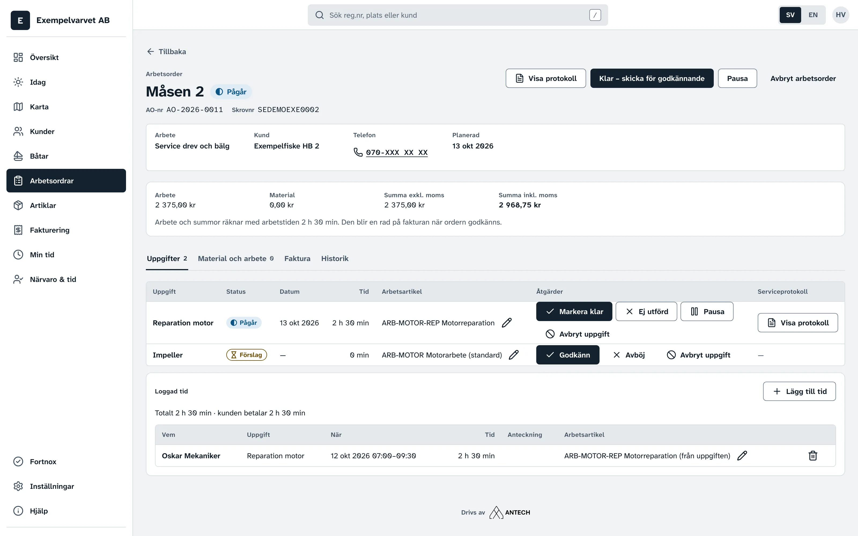
Task: Click Visa protokoll in header actions
Action: click(x=546, y=78)
